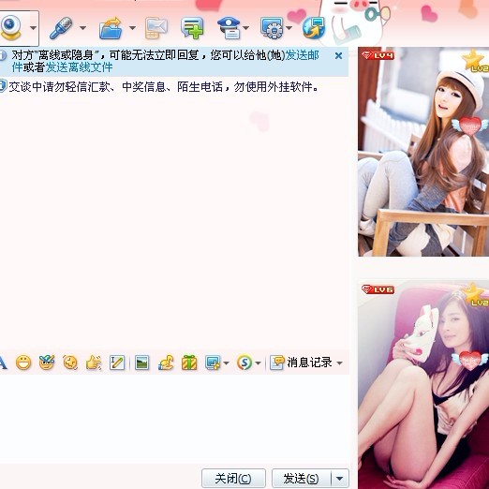Click into the message input box
The width and height of the screenshot is (489, 489).
(x=174, y=420)
